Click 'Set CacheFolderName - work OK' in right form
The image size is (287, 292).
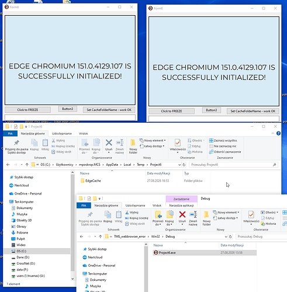tap(253, 111)
